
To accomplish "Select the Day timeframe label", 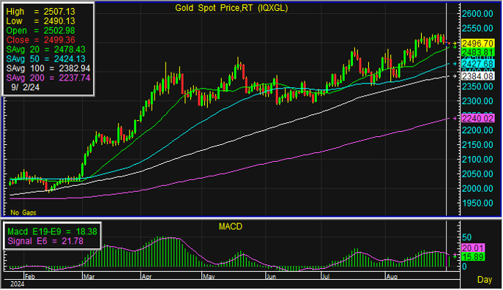I will [x=485, y=280].
